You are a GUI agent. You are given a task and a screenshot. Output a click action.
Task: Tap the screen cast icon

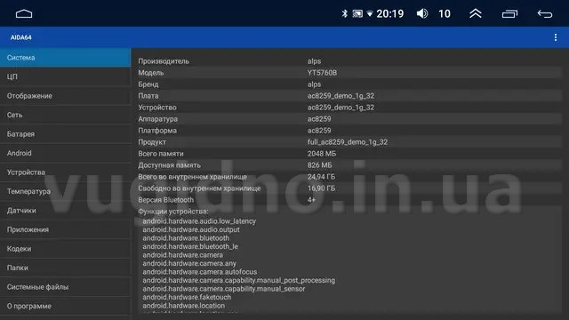point(357,14)
